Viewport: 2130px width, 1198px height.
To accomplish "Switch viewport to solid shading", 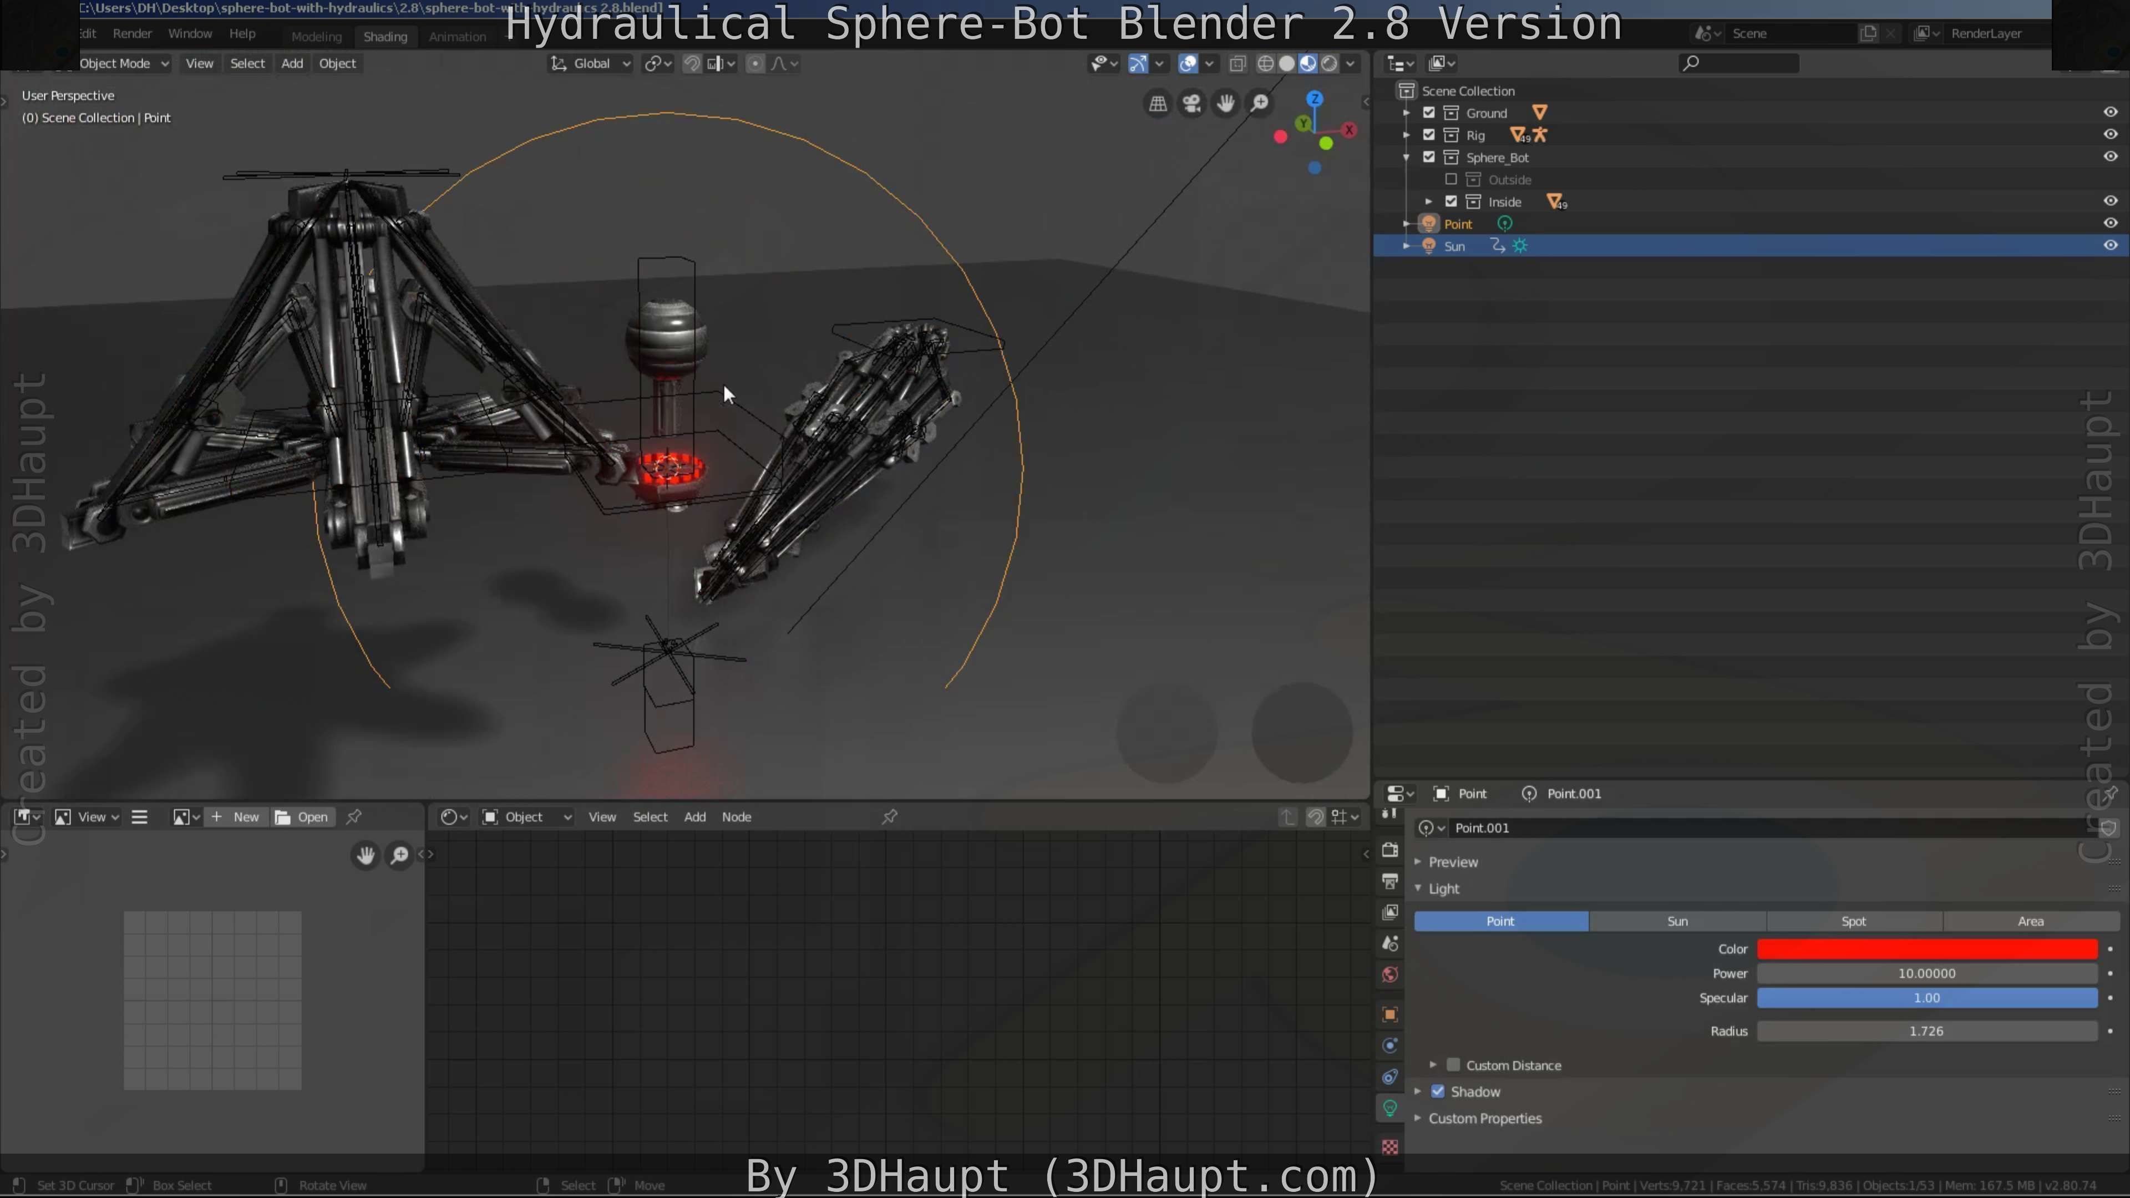I will tap(1287, 64).
